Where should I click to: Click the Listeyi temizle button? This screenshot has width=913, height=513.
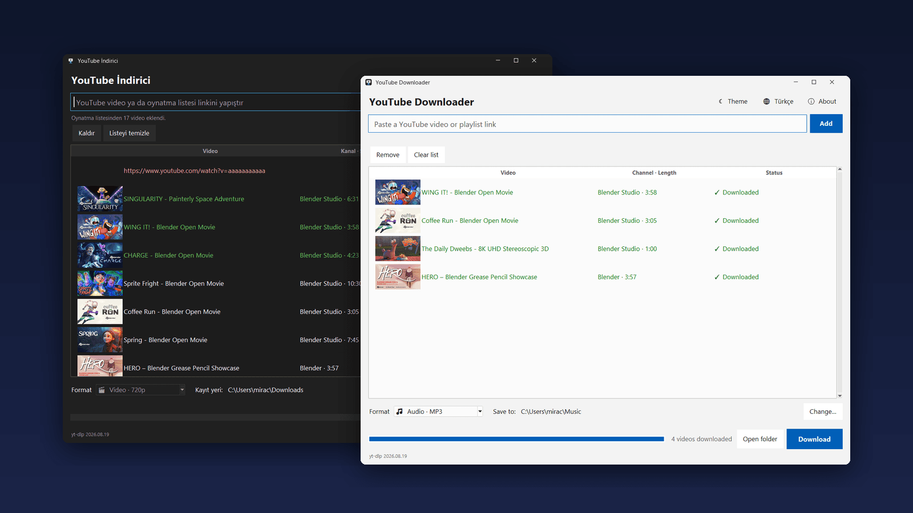tap(130, 133)
